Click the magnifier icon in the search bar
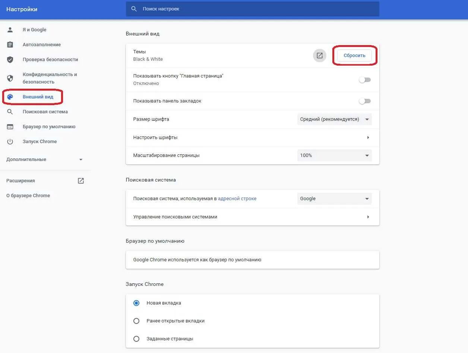This screenshot has width=468, height=353. pyautogui.click(x=134, y=9)
